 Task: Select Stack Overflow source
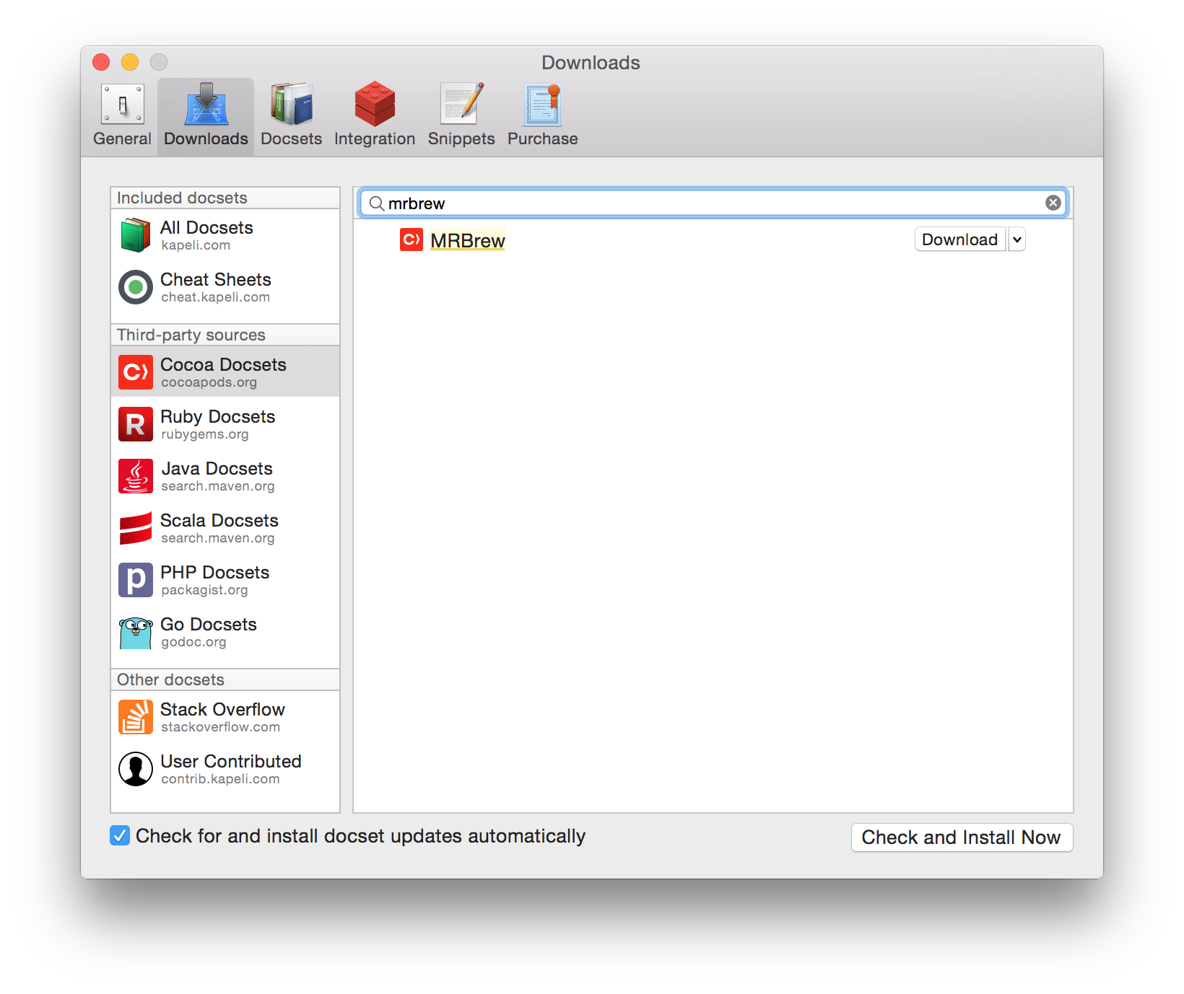click(225, 717)
